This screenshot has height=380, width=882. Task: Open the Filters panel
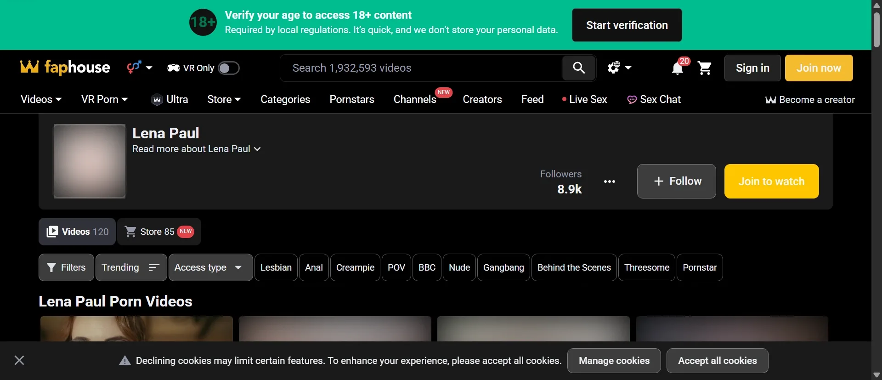[66, 267]
